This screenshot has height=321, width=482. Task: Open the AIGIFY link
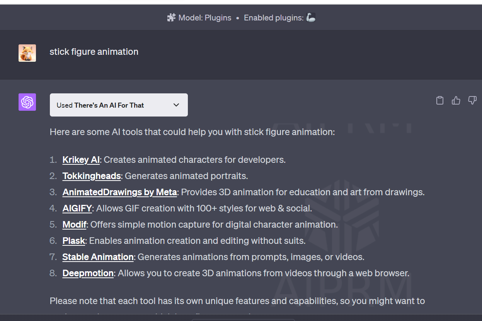pos(77,208)
